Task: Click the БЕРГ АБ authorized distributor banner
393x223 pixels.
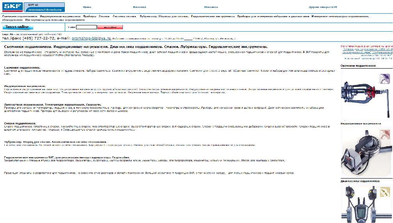Action: (44, 7)
